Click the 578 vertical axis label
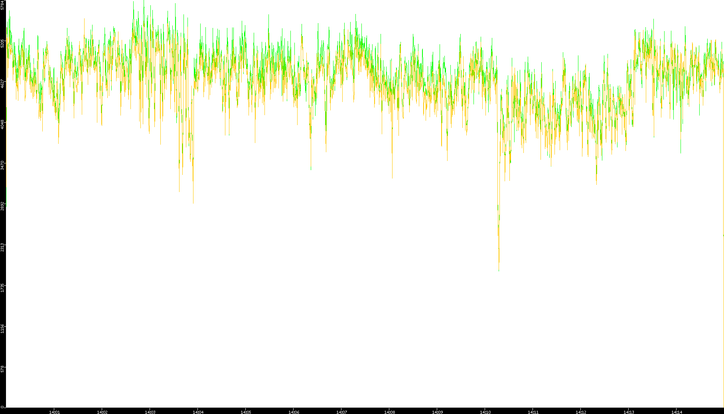Viewport: 724px width, 414px height. (3, 369)
